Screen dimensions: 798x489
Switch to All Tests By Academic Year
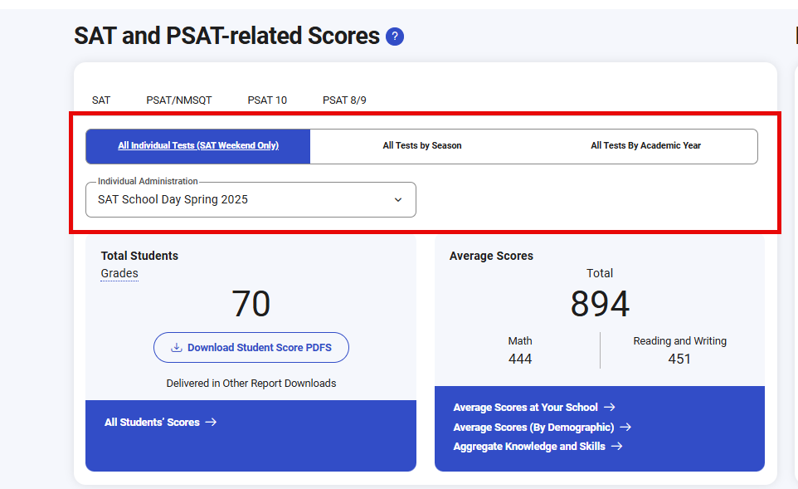pos(645,146)
